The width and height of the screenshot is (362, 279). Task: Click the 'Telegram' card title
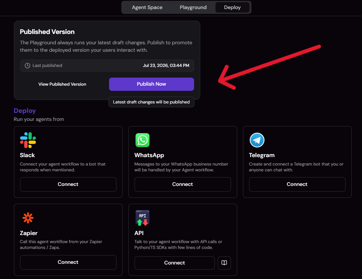(262, 155)
